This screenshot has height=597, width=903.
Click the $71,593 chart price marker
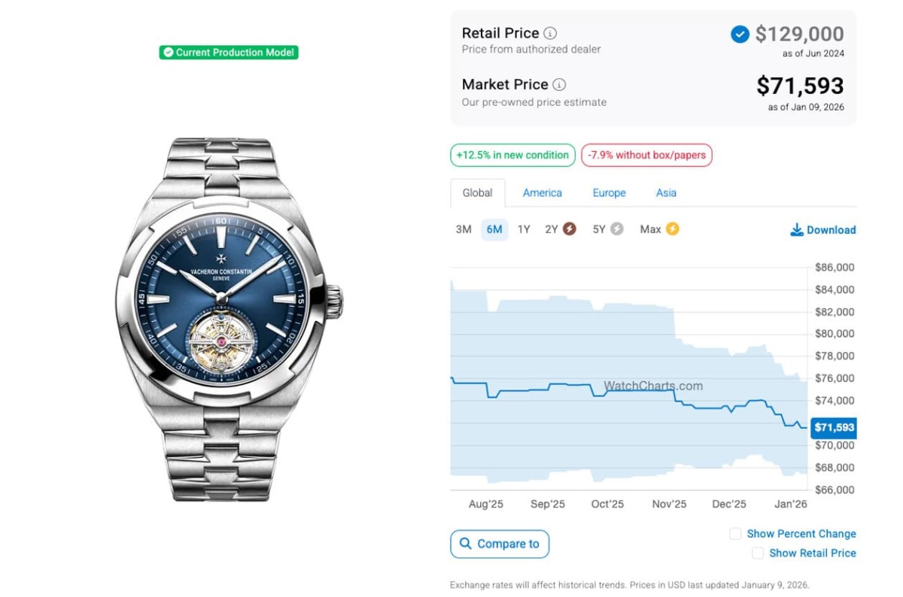click(x=834, y=428)
